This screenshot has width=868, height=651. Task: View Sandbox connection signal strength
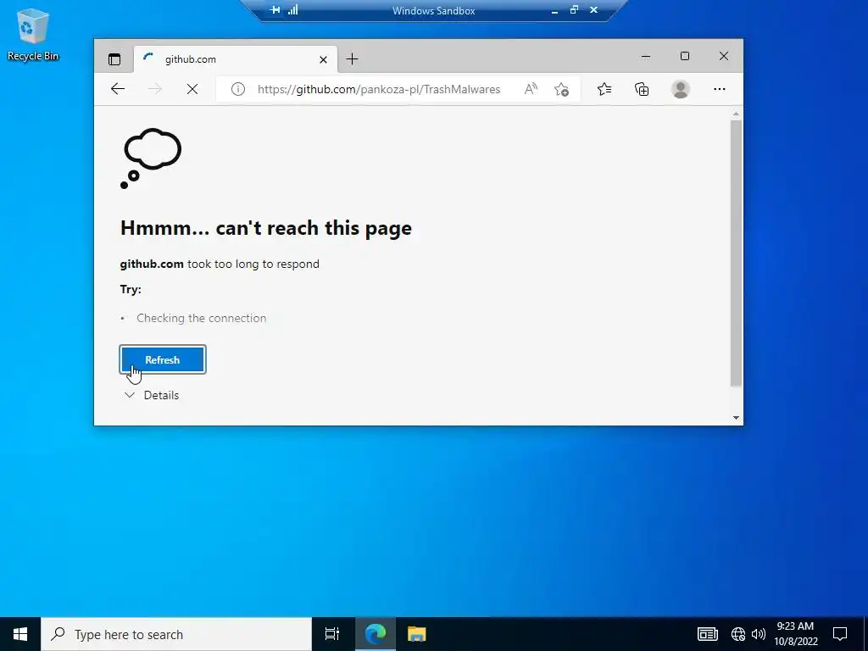[292, 10]
